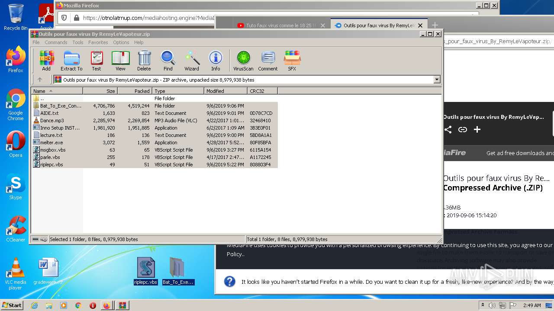Screen dimensions: 554x311
Task: Select the gradewere.rtf desktop file
Action: [x=48, y=272]
